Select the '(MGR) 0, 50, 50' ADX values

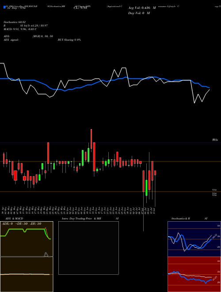tap(43, 36)
